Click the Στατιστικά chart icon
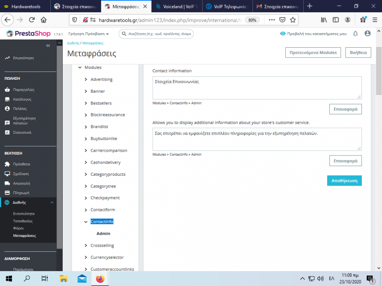This screenshot has height=286, width=382. (7, 132)
